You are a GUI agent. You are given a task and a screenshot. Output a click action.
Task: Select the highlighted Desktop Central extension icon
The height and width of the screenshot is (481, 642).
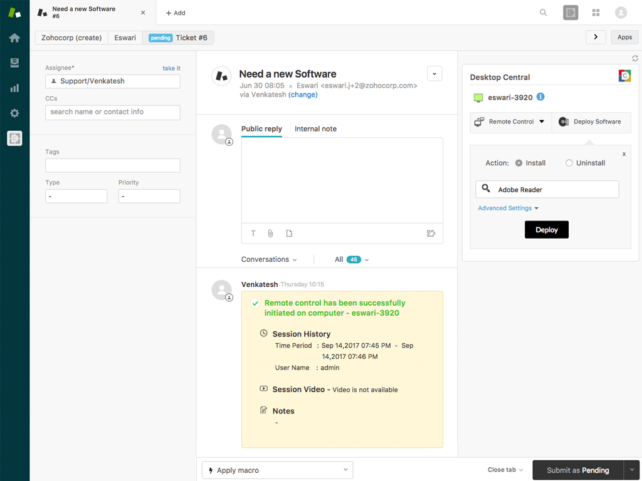[x=14, y=138]
